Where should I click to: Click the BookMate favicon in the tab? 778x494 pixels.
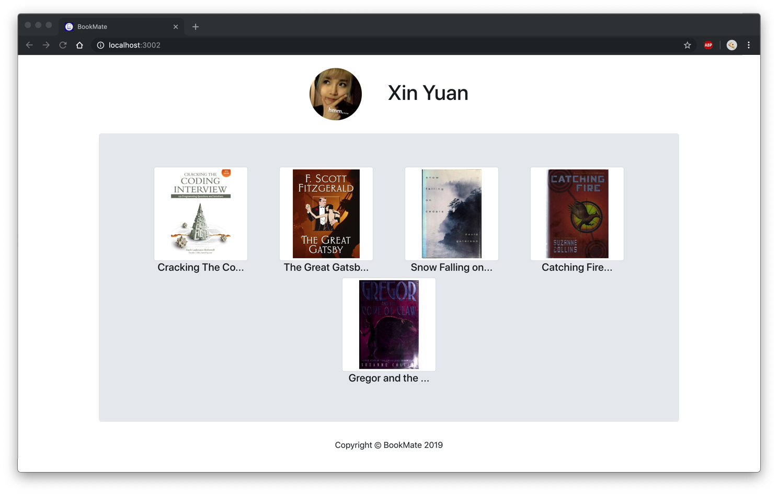[x=69, y=27]
